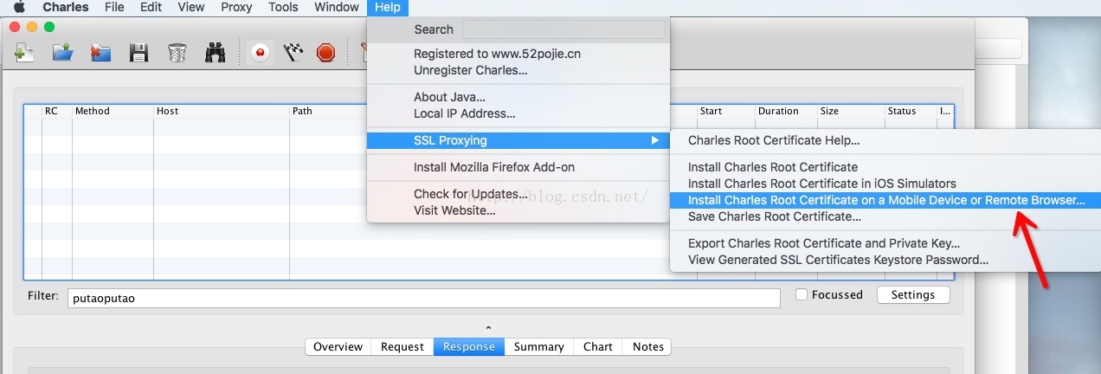
Task: Open the Proxy menu in the menu bar
Action: coord(236,8)
